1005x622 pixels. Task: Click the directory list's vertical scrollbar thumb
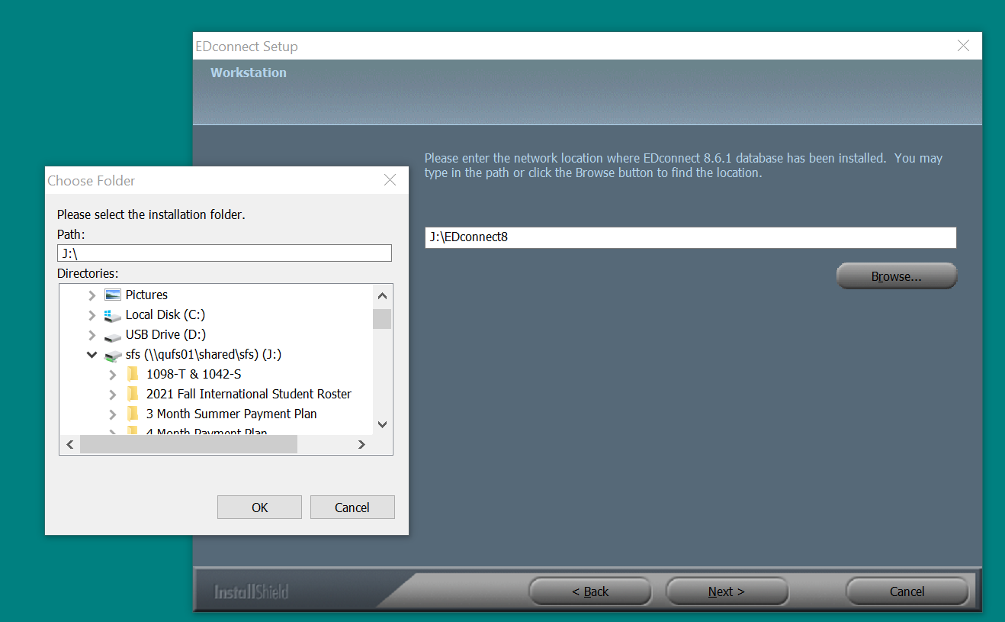pos(383,319)
